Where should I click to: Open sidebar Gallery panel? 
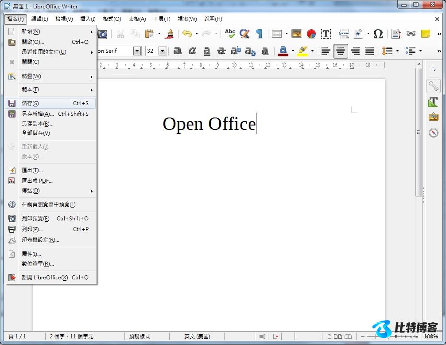(433, 117)
